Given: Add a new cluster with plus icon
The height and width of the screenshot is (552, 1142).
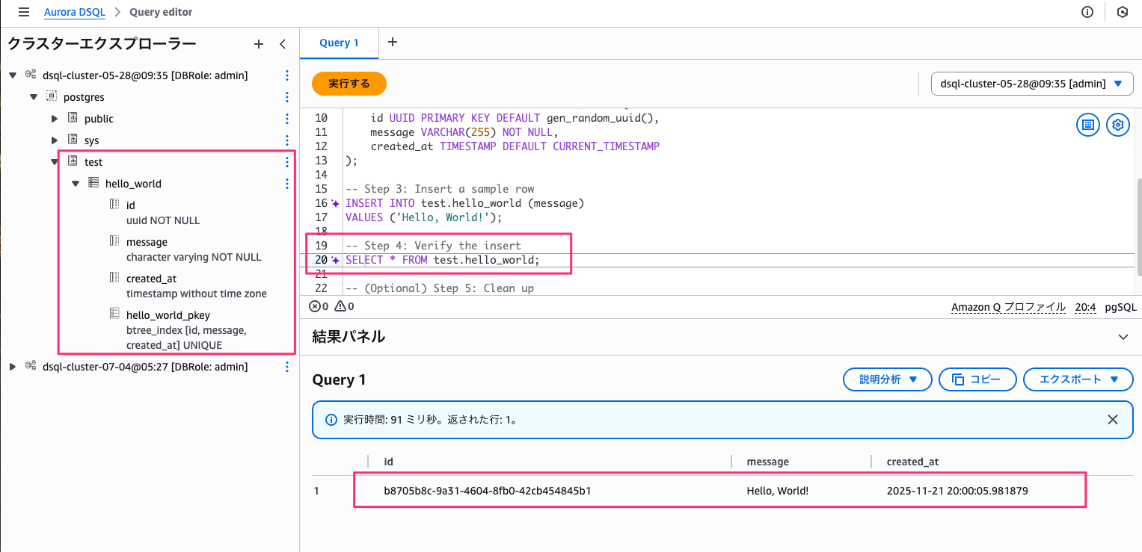Looking at the screenshot, I should [x=259, y=44].
